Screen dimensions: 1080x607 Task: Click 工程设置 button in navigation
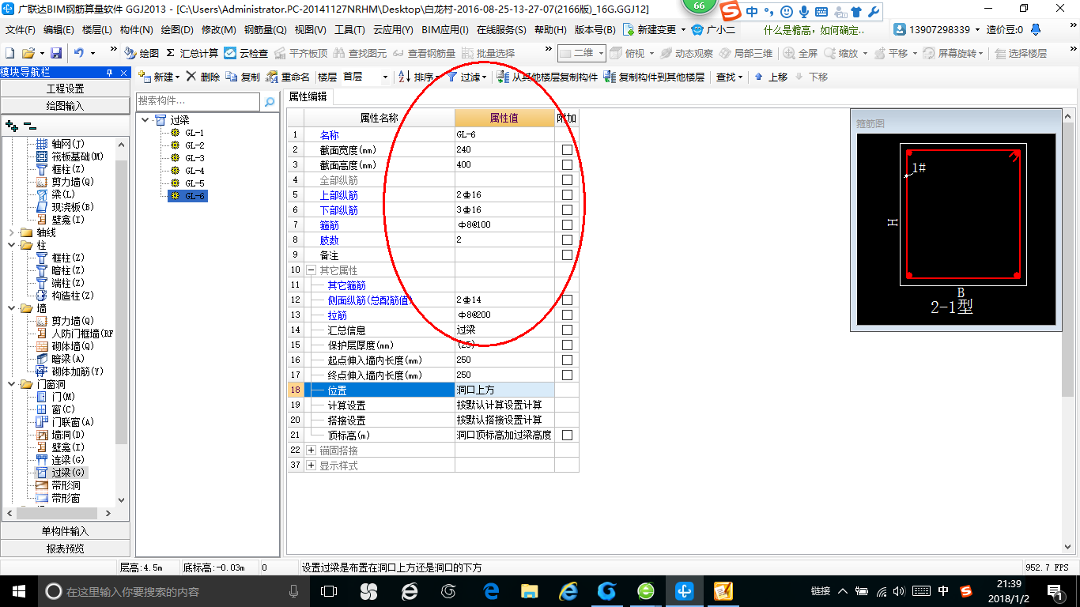(x=65, y=89)
